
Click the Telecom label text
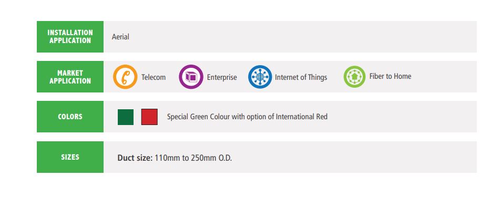pyautogui.click(x=154, y=77)
